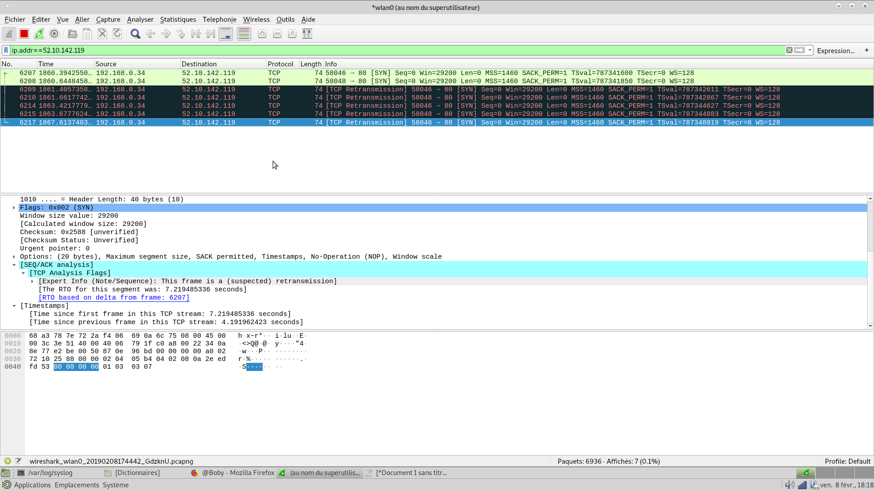Zoom in on packet text
The height and width of the screenshot is (491, 874).
pyautogui.click(x=262, y=34)
